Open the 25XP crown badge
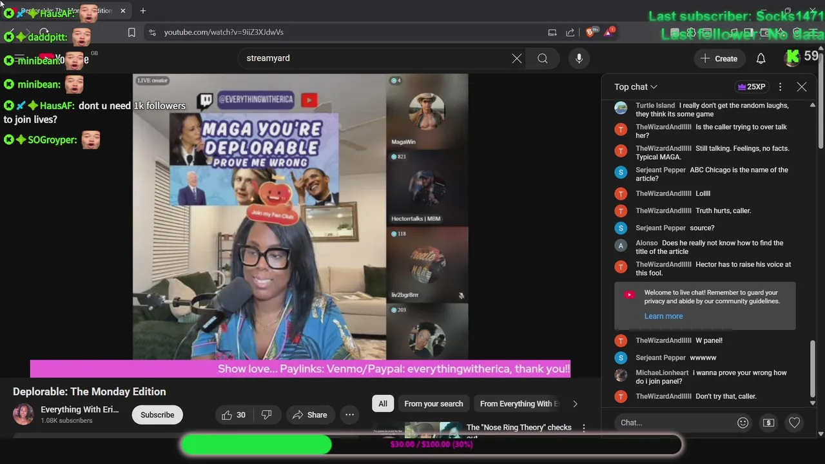The width and height of the screenshot is (825, 464). tap(752, 87)
